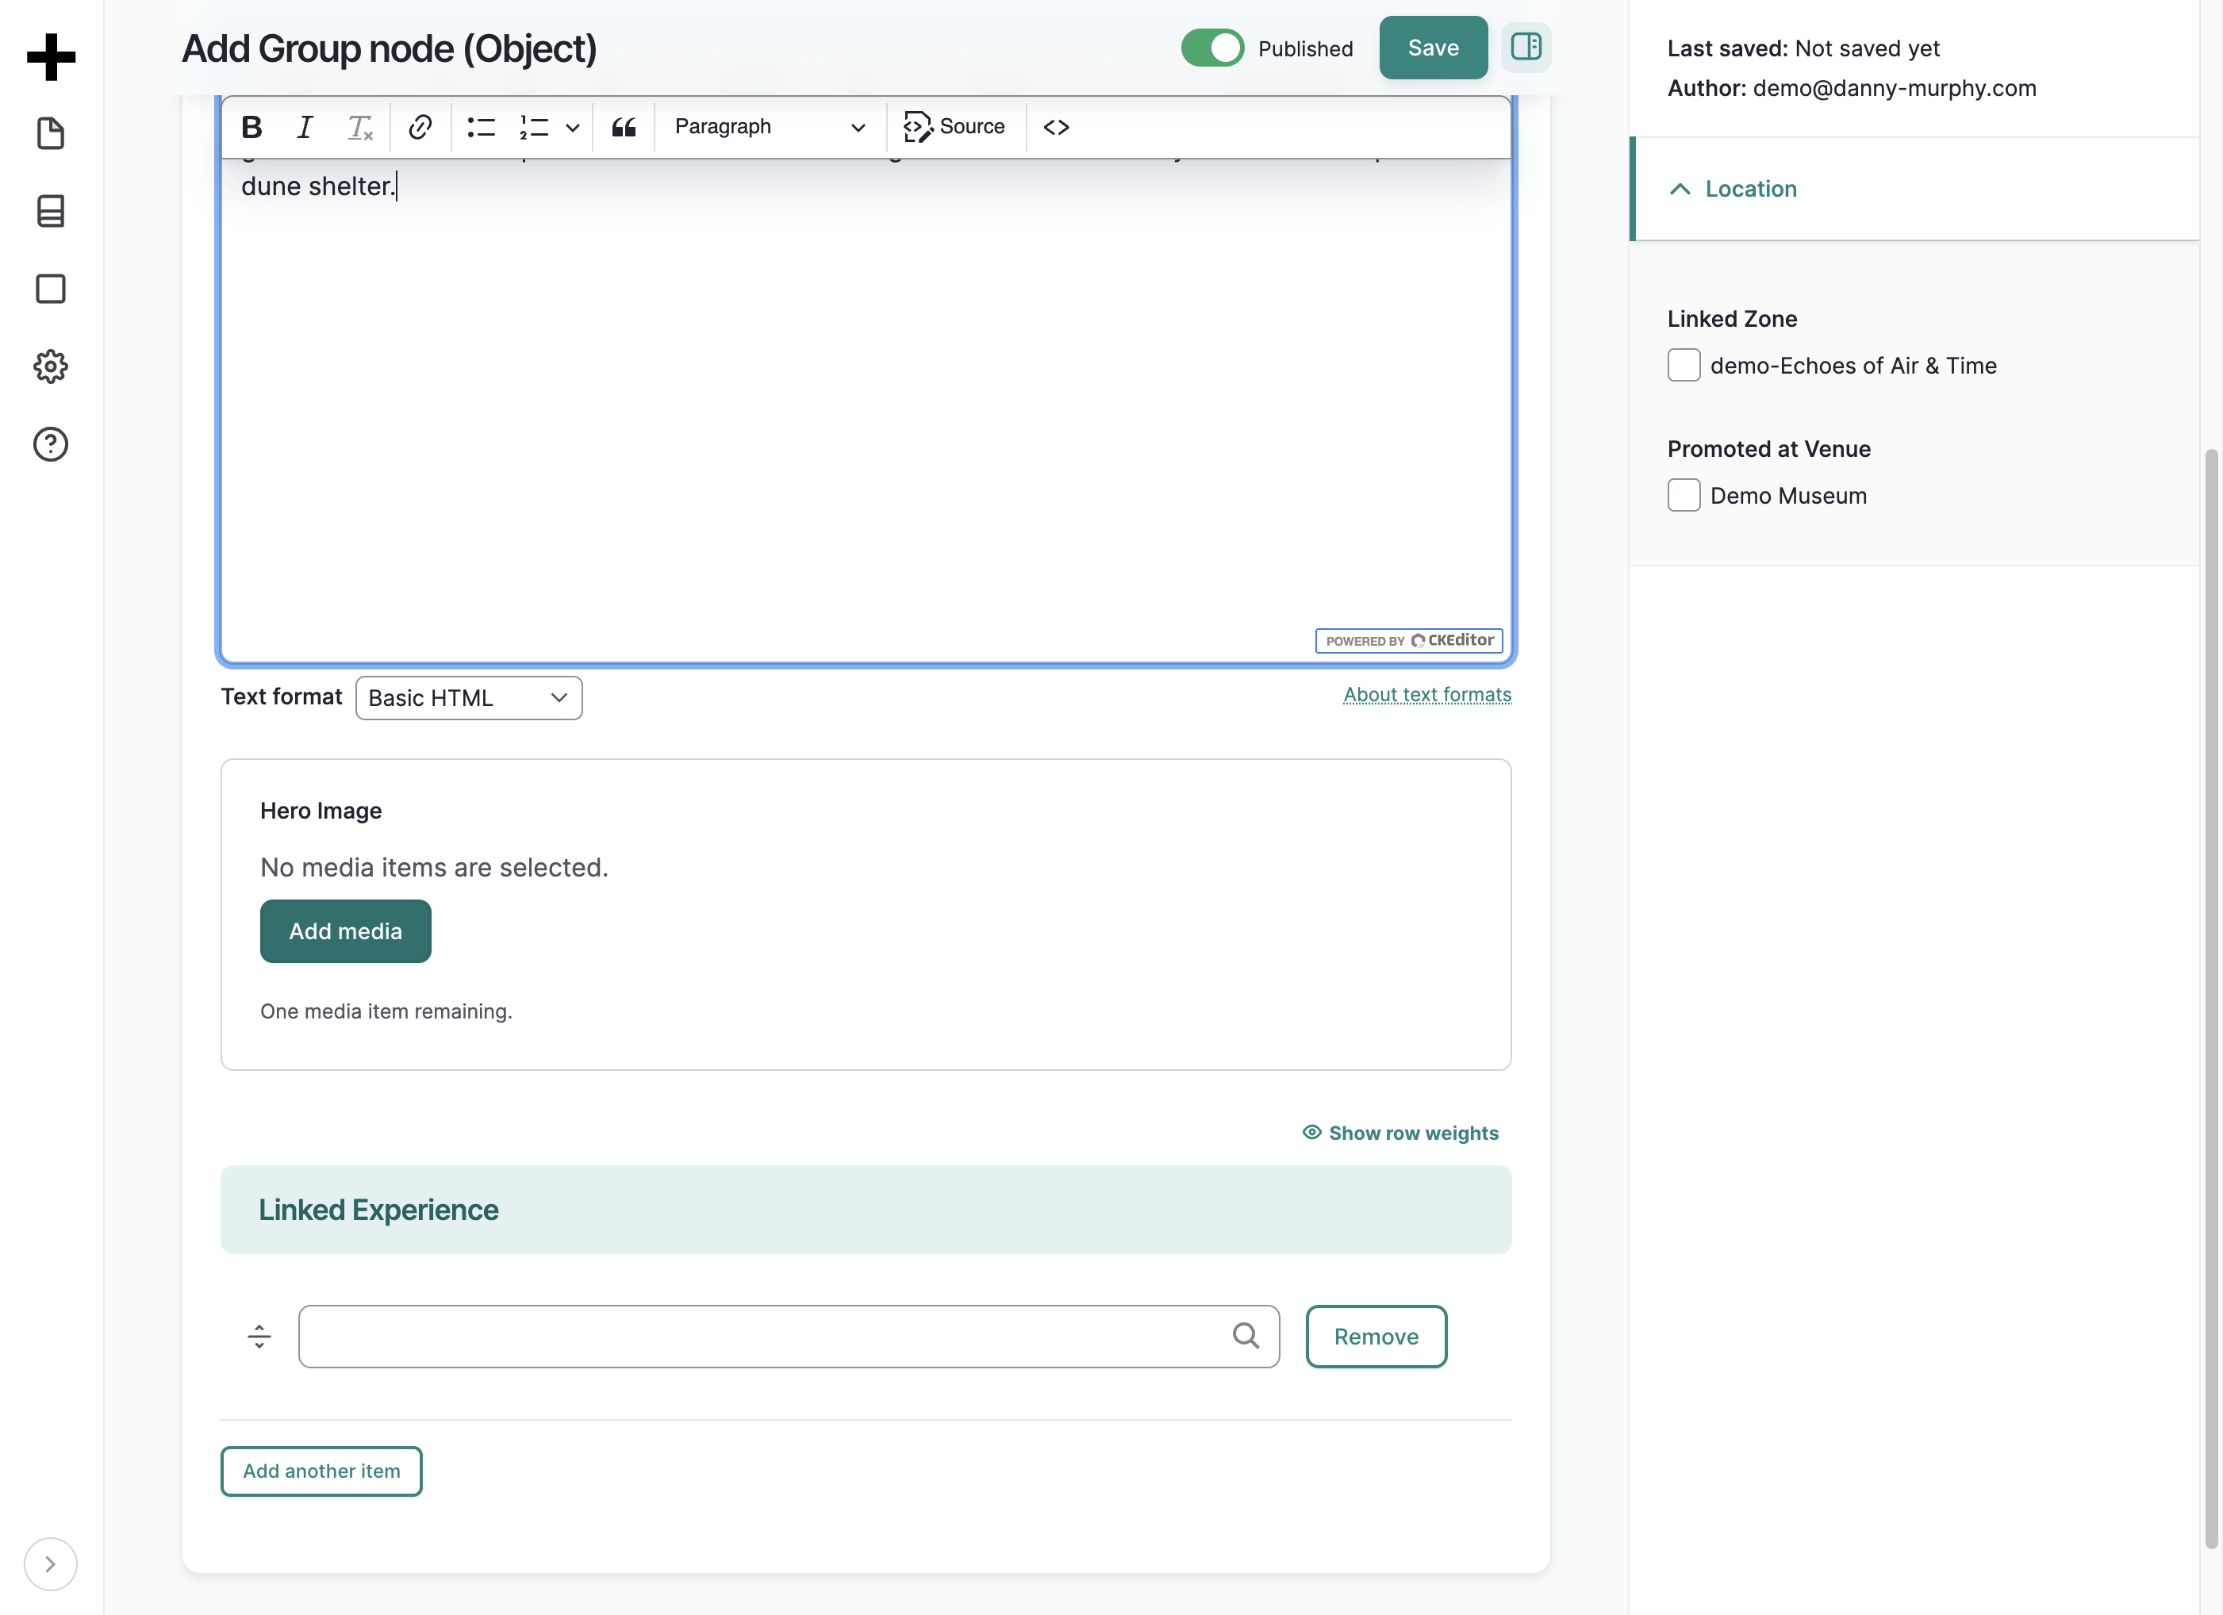Remove the Linked Experience item
Screen dimensions: 2223x1615
1376,1337
